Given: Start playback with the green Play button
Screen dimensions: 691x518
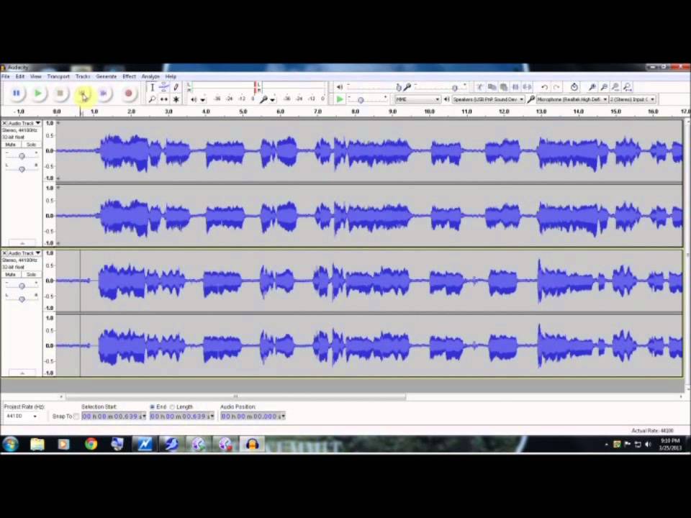Looking at the screenshot, I should pos(38,94).
